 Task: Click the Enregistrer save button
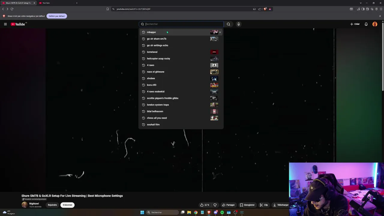247,205
